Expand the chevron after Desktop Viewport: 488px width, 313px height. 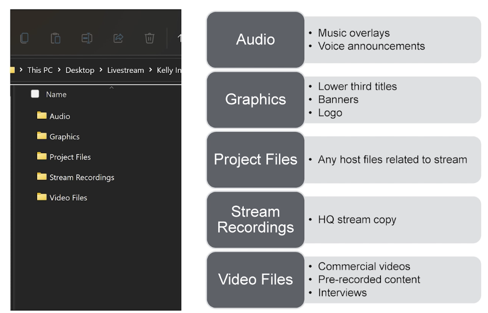click(102, 70)
